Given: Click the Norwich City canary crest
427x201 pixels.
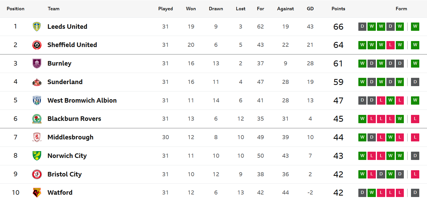Looking at the screenshot, I should [x=37, y=156].
